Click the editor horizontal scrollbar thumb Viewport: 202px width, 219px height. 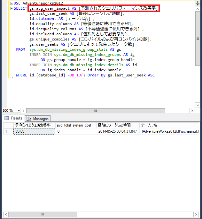(x=96, y=111)
